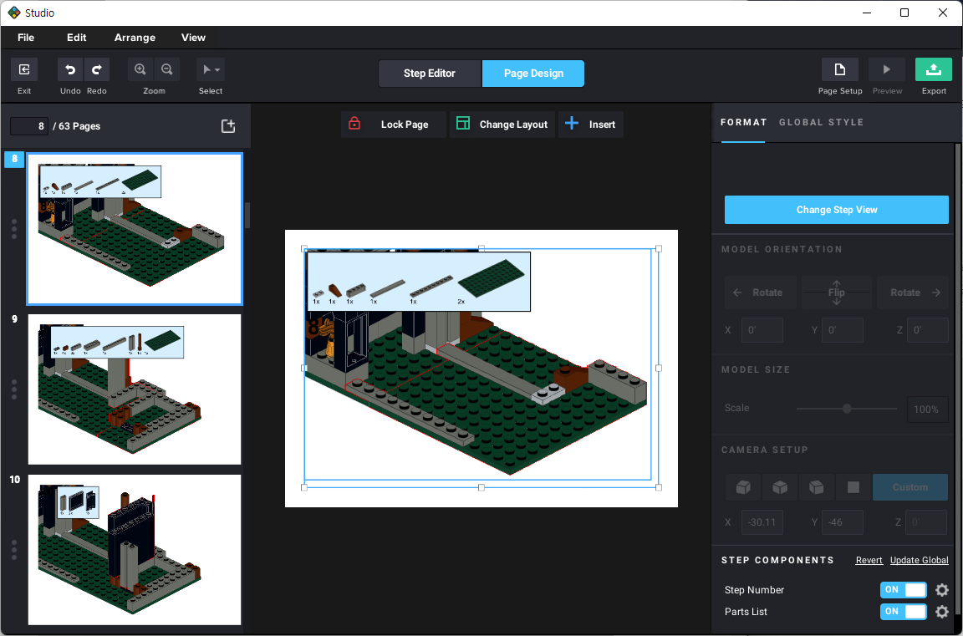Click camera Z value field

coord(927,522)
